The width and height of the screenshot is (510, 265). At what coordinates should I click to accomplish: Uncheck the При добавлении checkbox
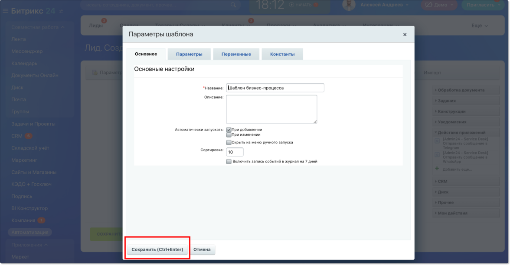click(229, 129)
